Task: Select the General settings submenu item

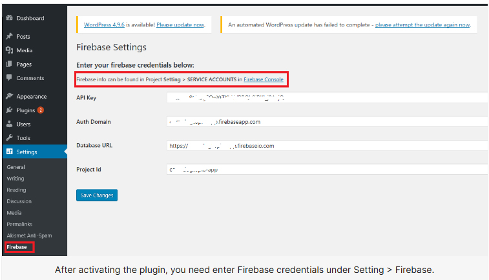Action: point(16,167)
